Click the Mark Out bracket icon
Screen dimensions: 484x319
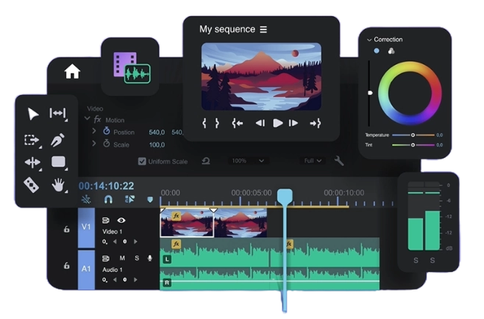click(217, 123)
